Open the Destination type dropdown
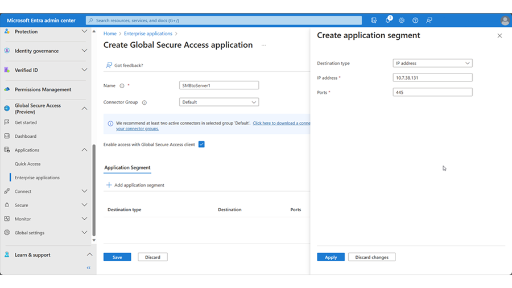Screen dimensions: 512x288 point(432,63)
